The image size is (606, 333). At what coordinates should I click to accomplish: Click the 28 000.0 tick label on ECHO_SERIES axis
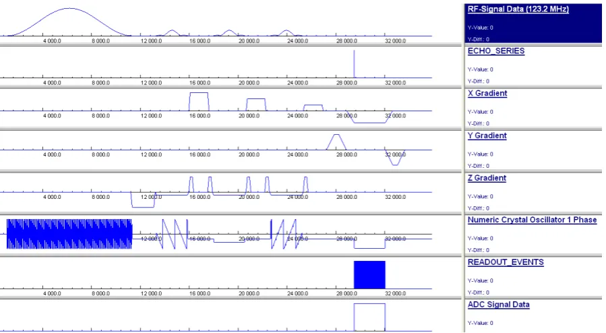pos(346,83)
